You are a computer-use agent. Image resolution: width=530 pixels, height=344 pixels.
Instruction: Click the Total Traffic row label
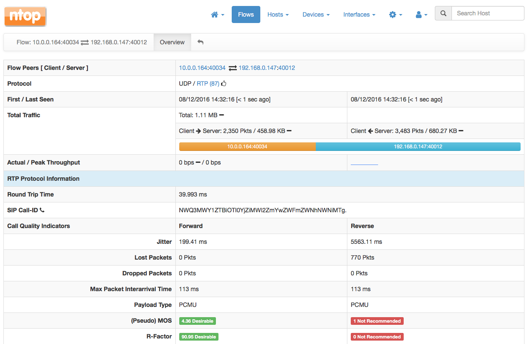click(x=24, y=115)
